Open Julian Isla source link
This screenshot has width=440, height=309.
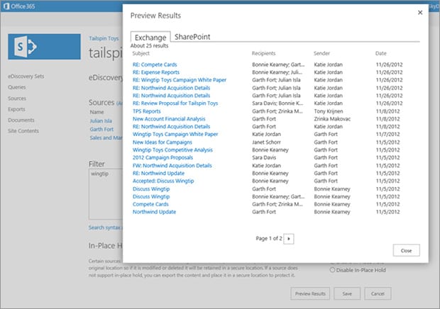101,120
